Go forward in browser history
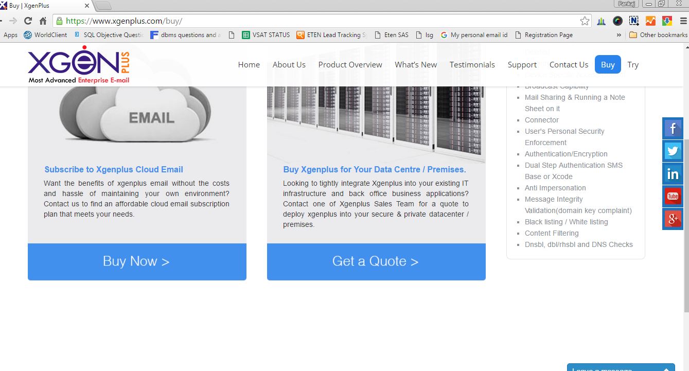 click(x=13, y=21)
